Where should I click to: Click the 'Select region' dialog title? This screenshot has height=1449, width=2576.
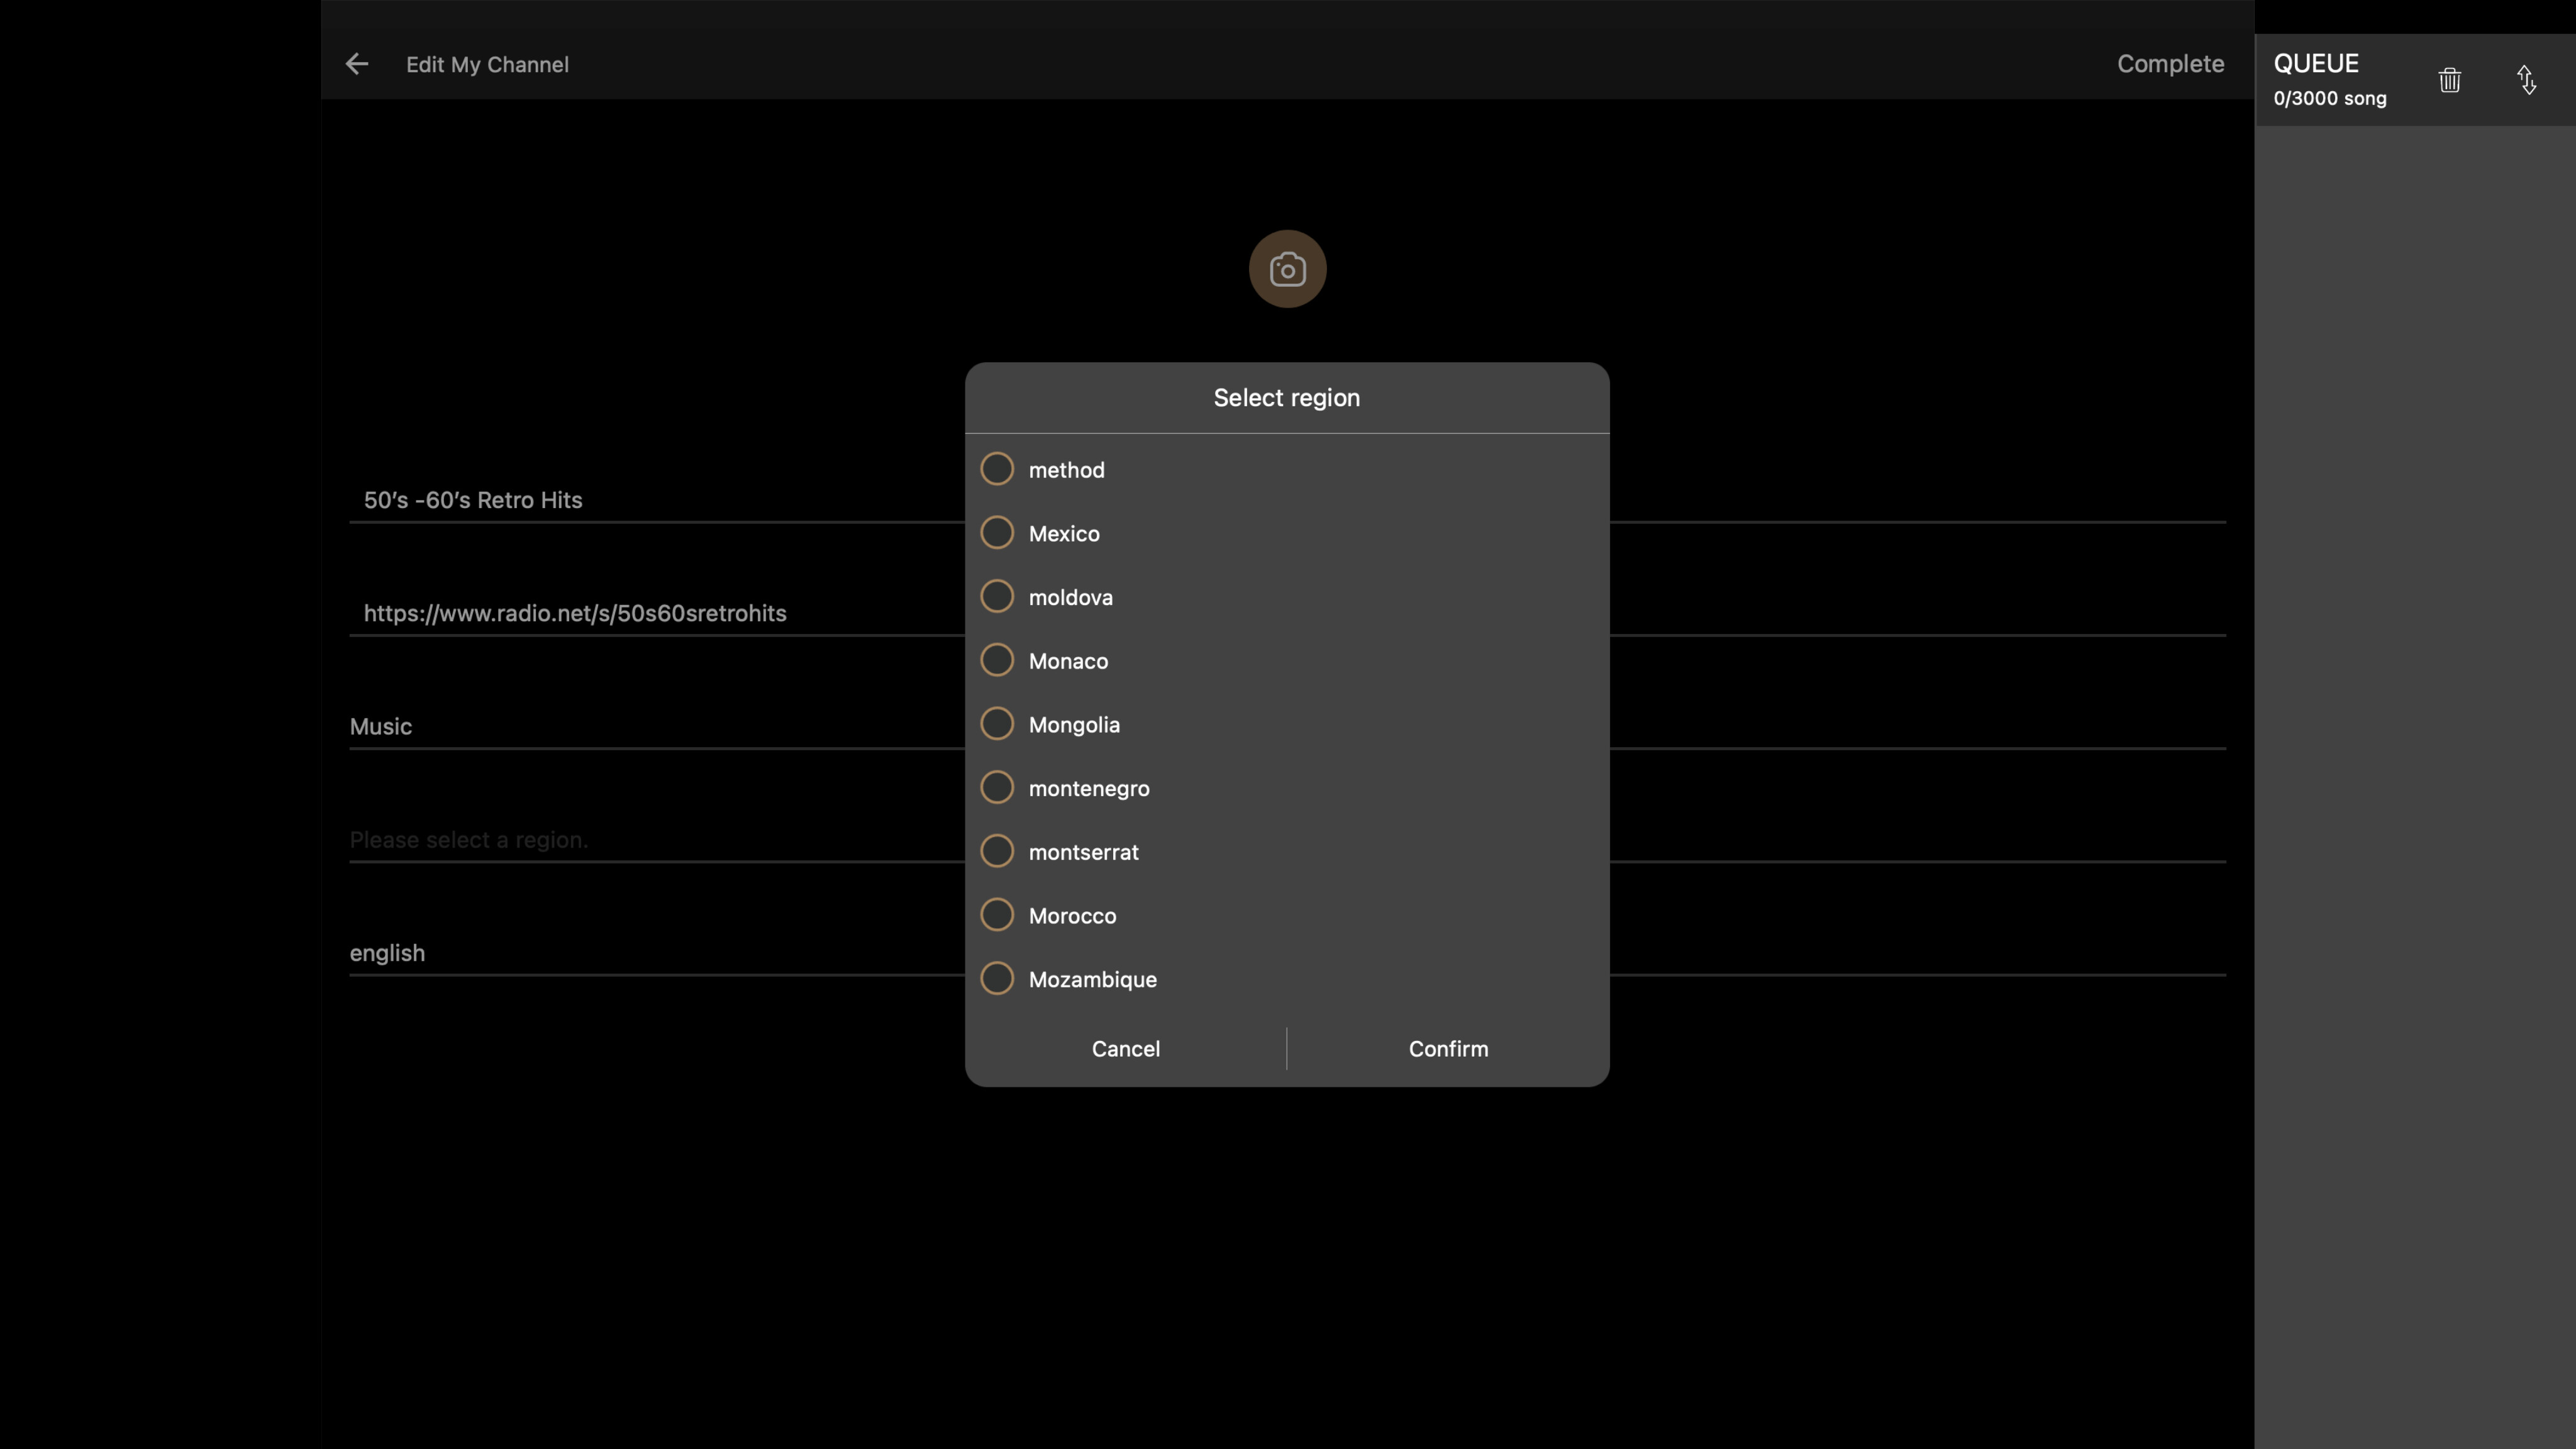point(1286,398)
